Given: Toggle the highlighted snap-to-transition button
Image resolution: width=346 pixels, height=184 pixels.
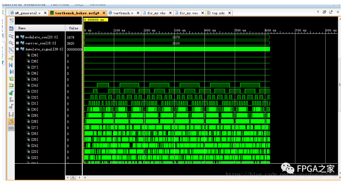Looking at the screenshot, I should (x=11, y=121).
